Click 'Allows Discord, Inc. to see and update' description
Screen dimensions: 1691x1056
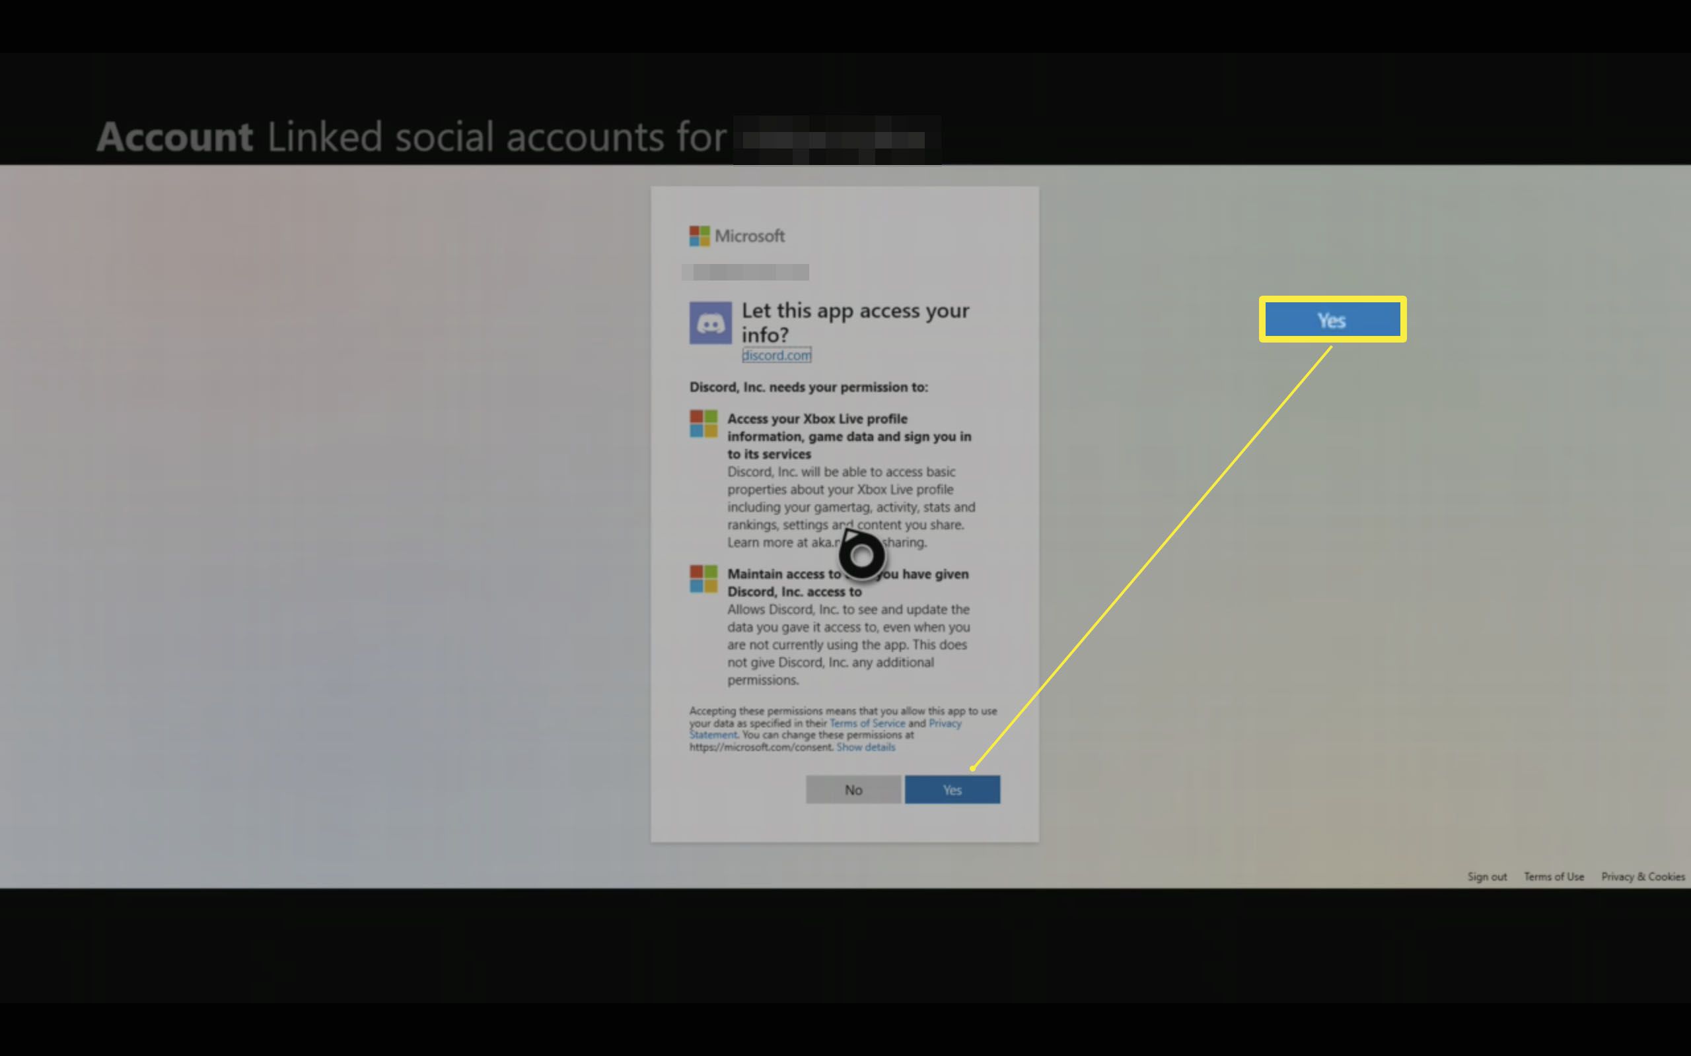click(848, 644)
